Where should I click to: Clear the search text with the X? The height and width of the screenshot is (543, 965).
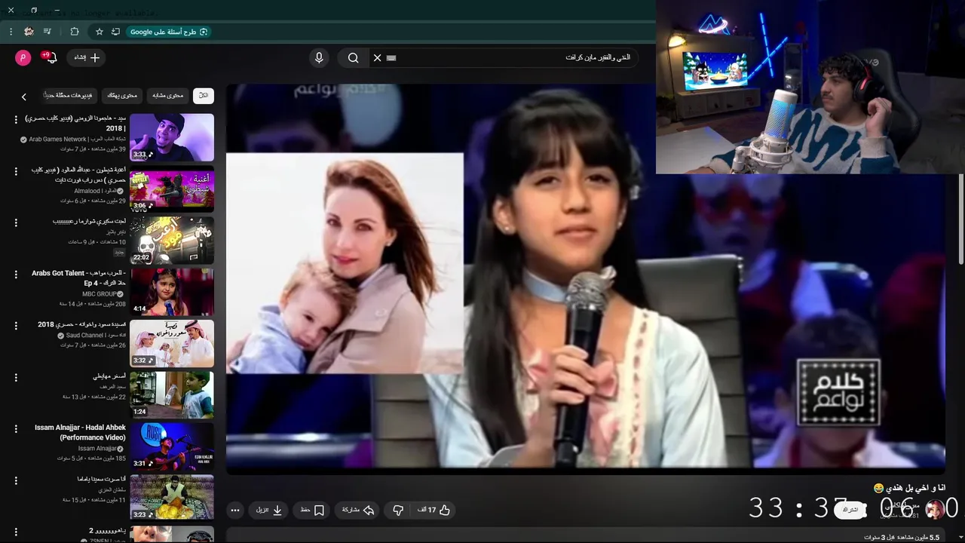point(378,57)
